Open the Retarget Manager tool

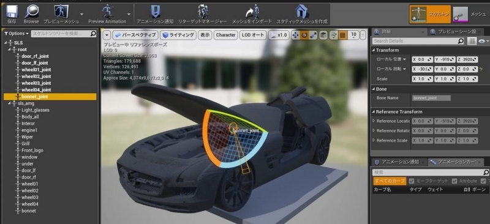[203, 11]
